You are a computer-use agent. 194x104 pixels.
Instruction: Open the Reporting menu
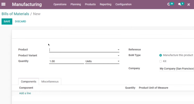click(x=106, y=4)
